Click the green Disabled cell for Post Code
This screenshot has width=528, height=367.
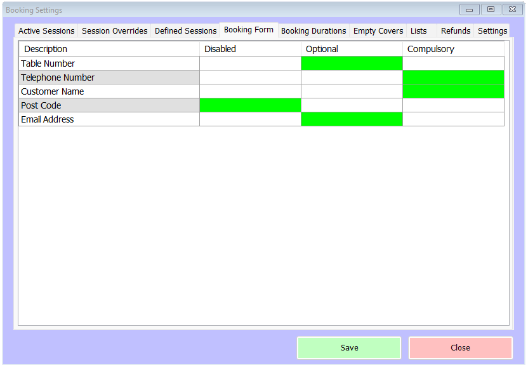(x=250, y=105)
